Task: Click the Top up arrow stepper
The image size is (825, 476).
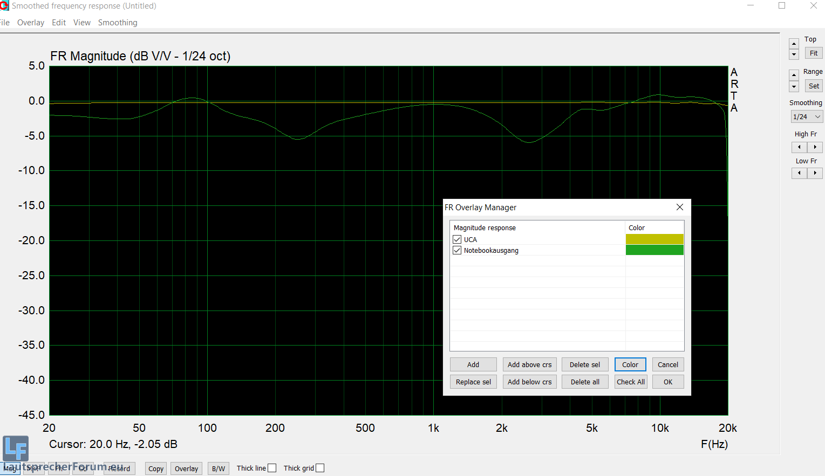Action: (x=794, y=44)
